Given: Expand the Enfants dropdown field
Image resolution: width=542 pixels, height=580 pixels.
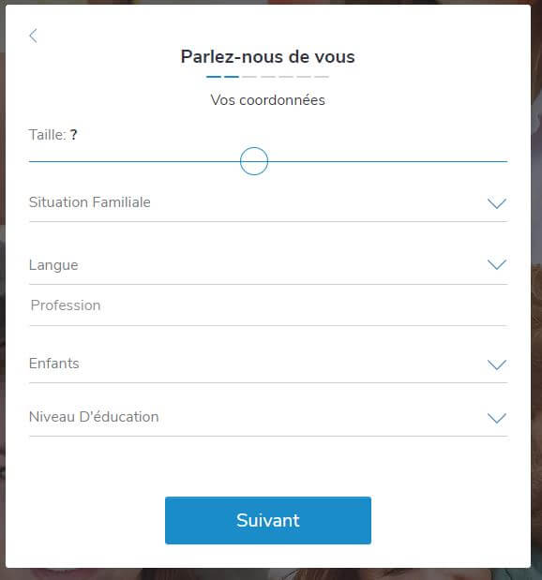Looking at the screenshot, I should (x=268, y=364).
